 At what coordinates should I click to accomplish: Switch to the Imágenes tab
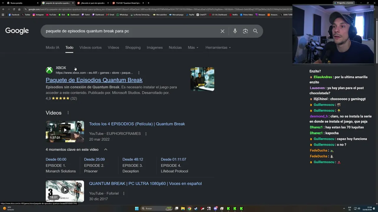155,47
